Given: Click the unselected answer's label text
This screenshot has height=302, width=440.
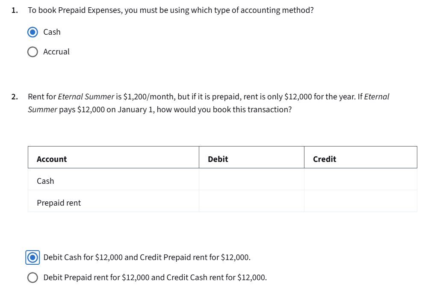Looking at the screenshot, I should click(155, 277).
